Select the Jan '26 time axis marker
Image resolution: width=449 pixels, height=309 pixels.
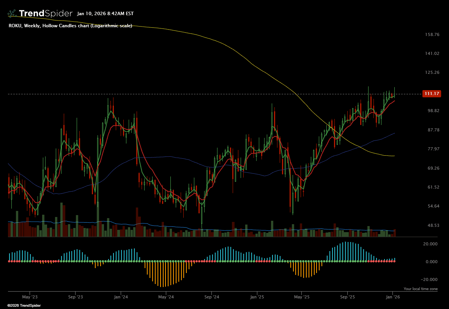click(x=392, y=297)
